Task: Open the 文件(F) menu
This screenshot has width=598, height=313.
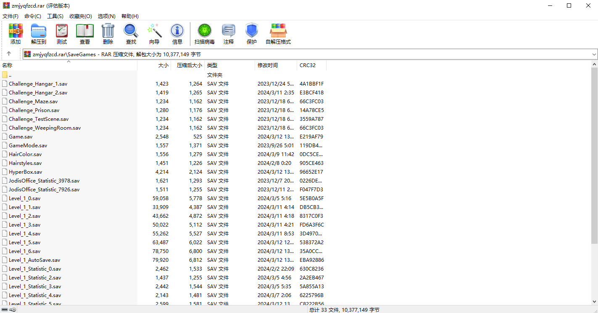Action: click(11, 16)
